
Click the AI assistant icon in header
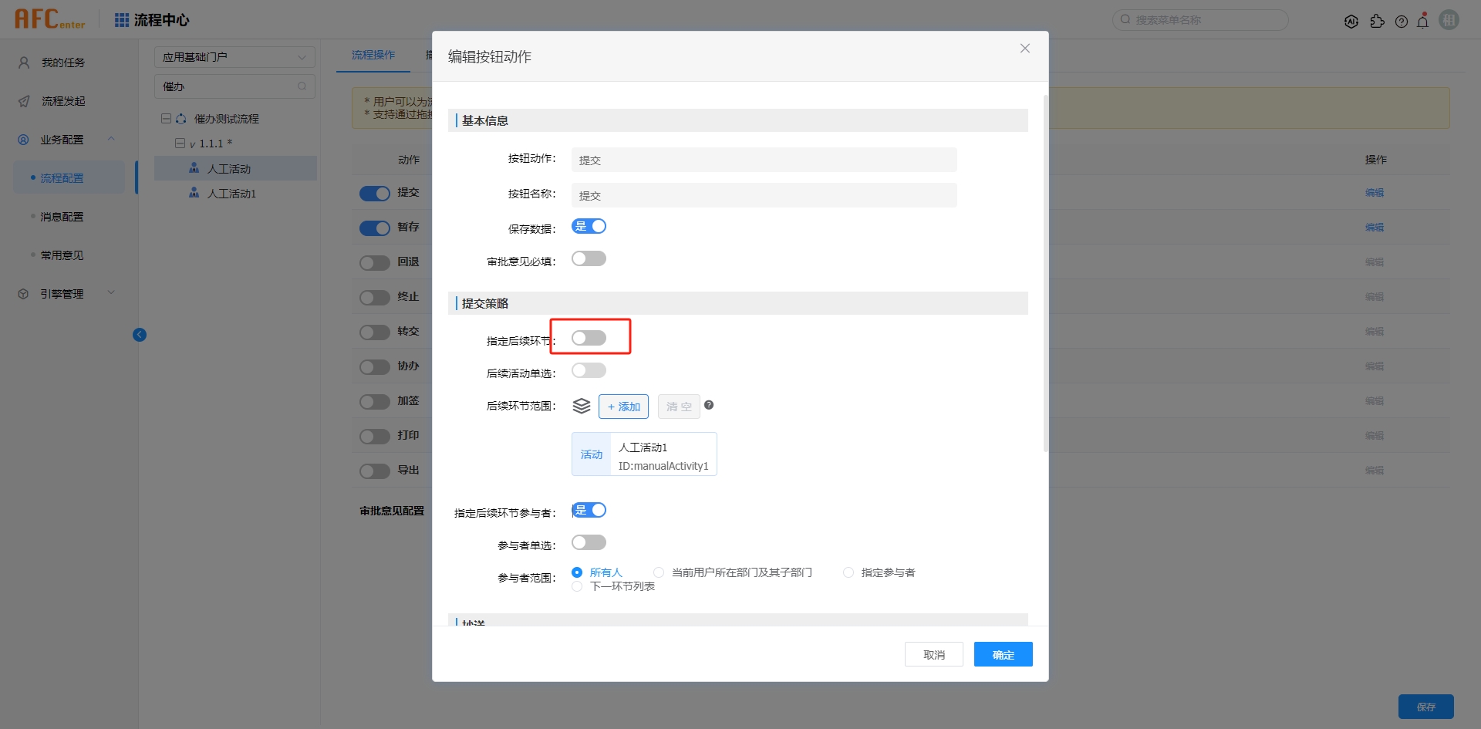pos(1351,22)
